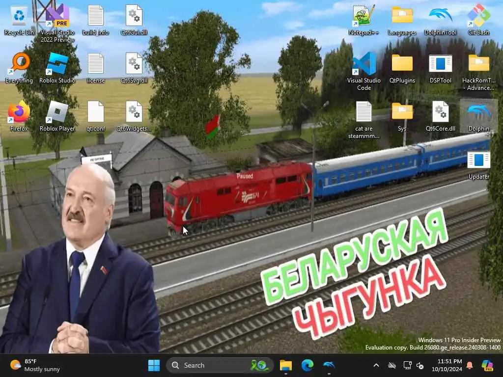Screen dimensions: 503x377
Task: Open File Explorer from the taskbar
Action: (285, 365)
